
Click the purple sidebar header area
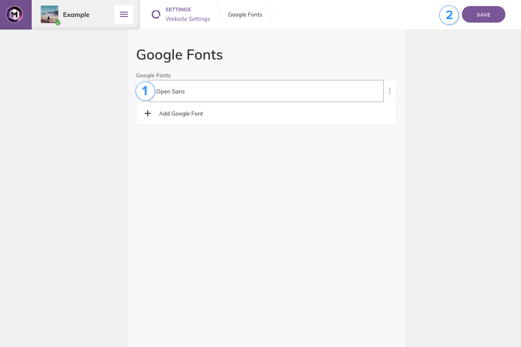pyautogui.click(x=15, y=14)
